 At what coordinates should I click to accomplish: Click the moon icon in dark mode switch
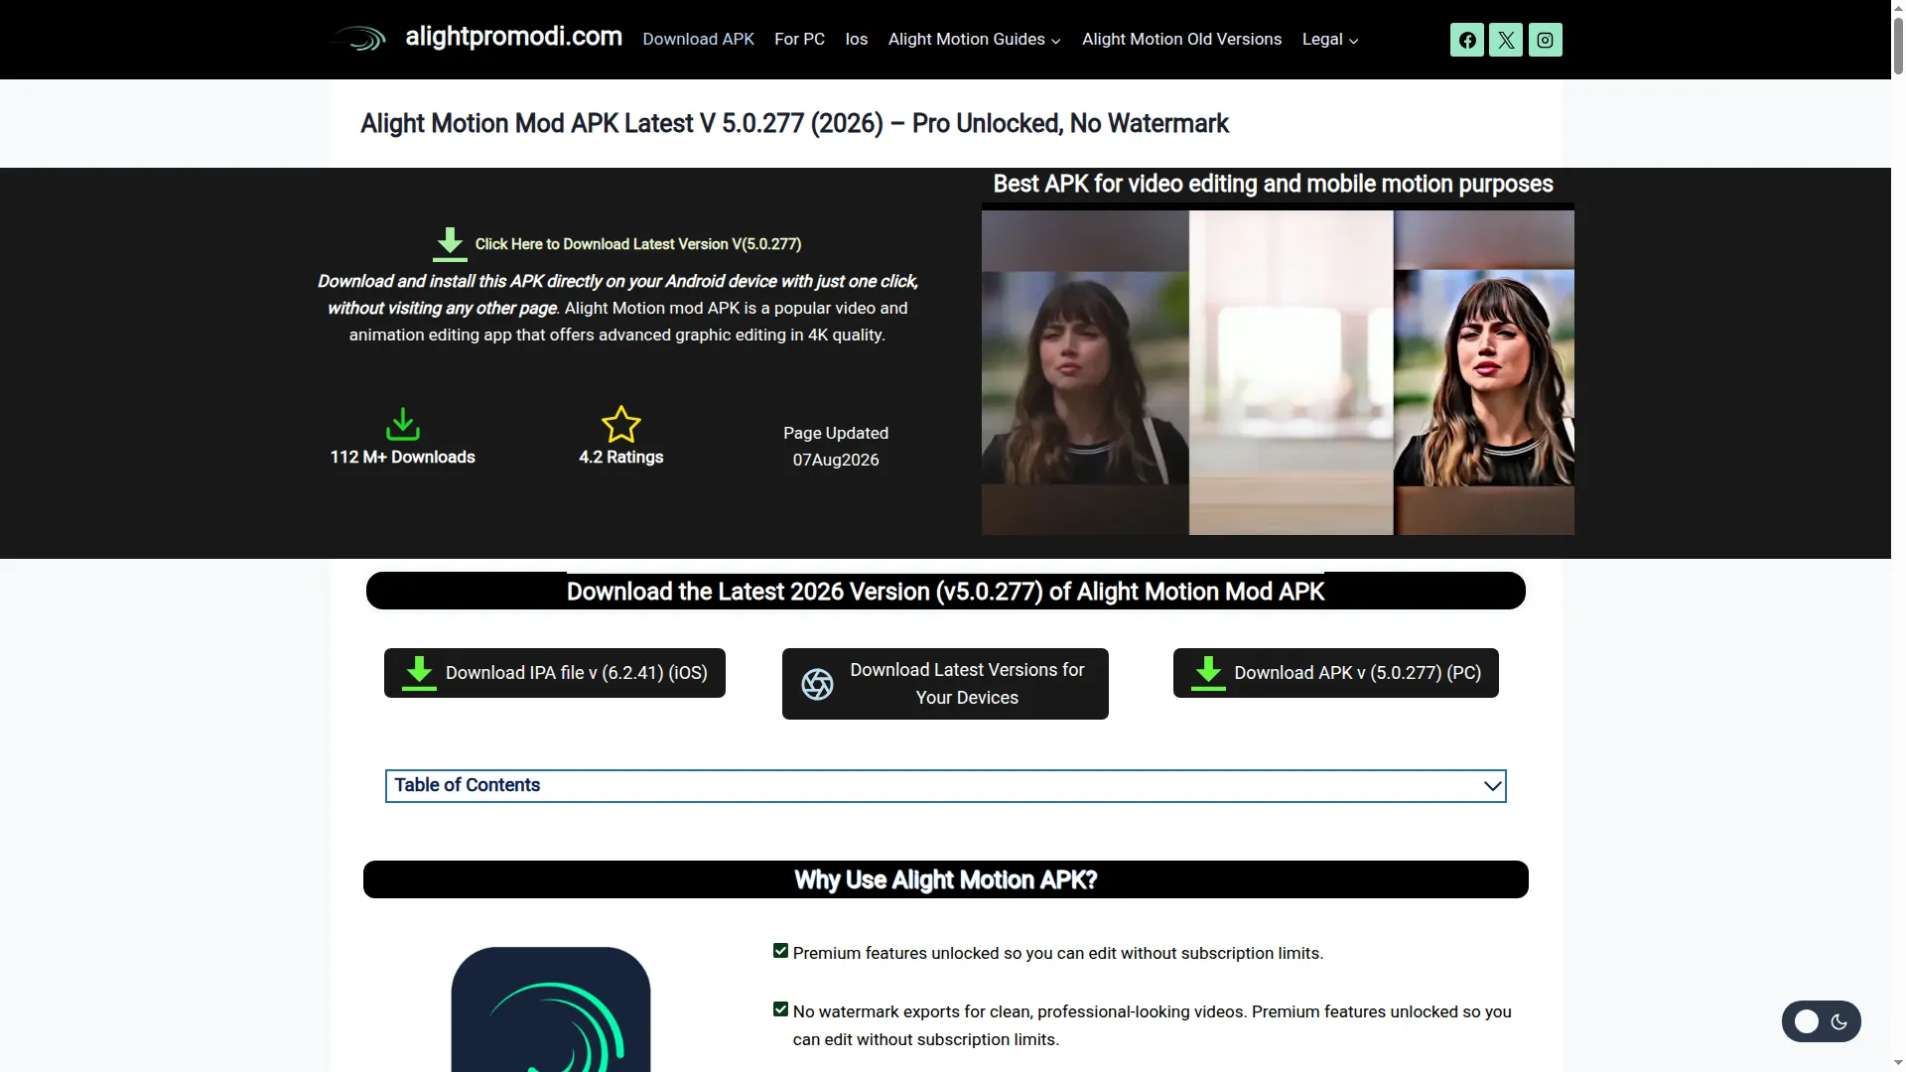tap(1838, 1021)
